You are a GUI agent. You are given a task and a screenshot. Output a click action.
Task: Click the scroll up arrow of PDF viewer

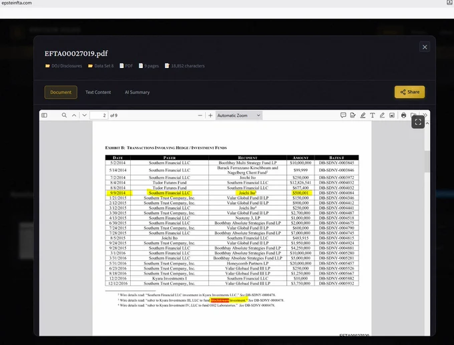[x=427, y=123]
